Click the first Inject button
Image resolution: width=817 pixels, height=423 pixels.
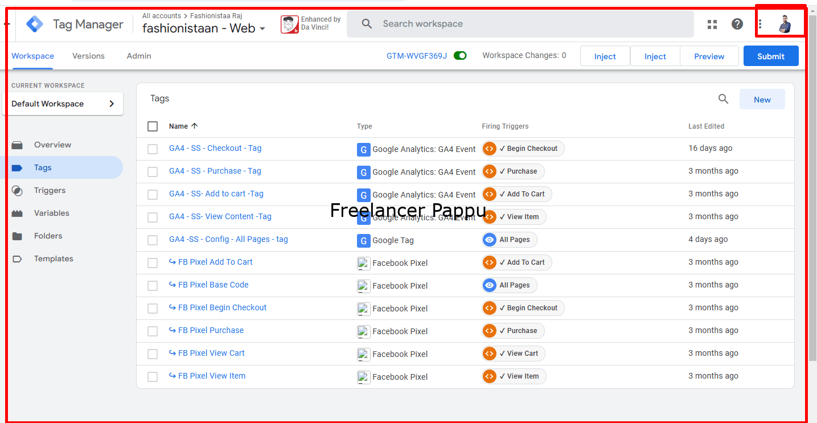[x=605, y=56]
